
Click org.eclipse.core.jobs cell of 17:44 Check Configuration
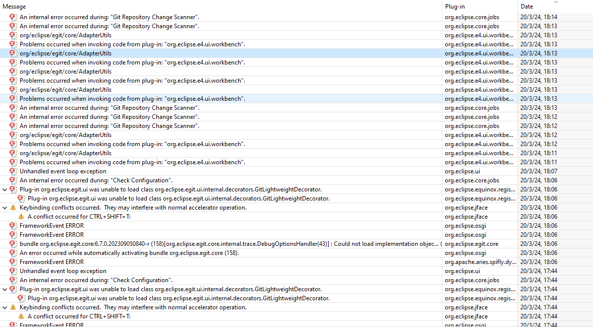[472, 280]
